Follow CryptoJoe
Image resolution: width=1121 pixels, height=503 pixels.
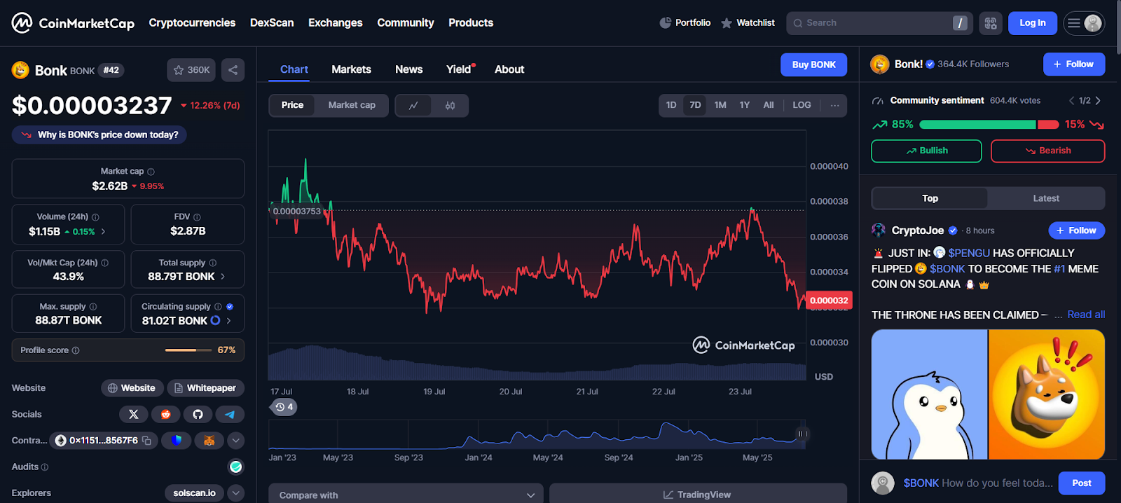pos(1077,230)
